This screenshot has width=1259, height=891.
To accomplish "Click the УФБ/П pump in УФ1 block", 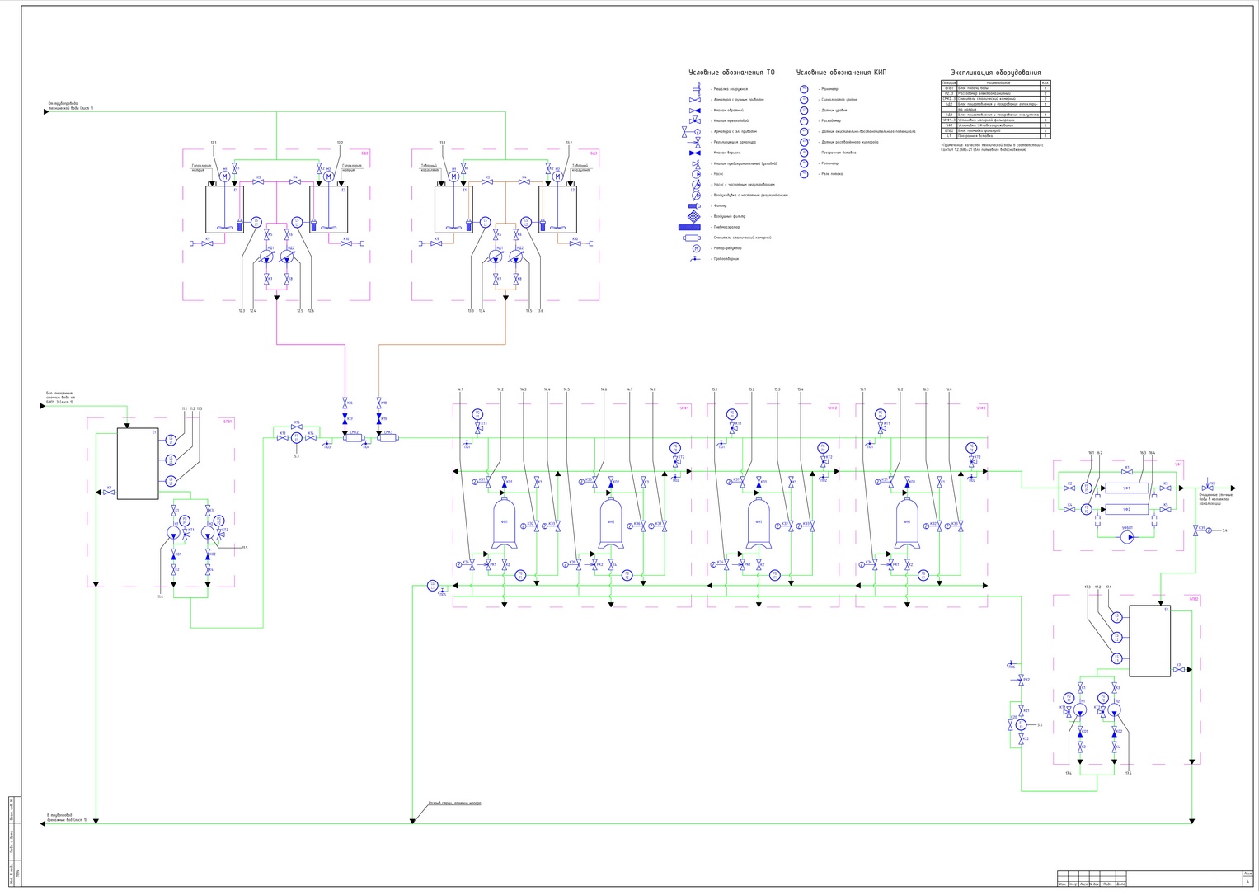I will pos(1127,536).
